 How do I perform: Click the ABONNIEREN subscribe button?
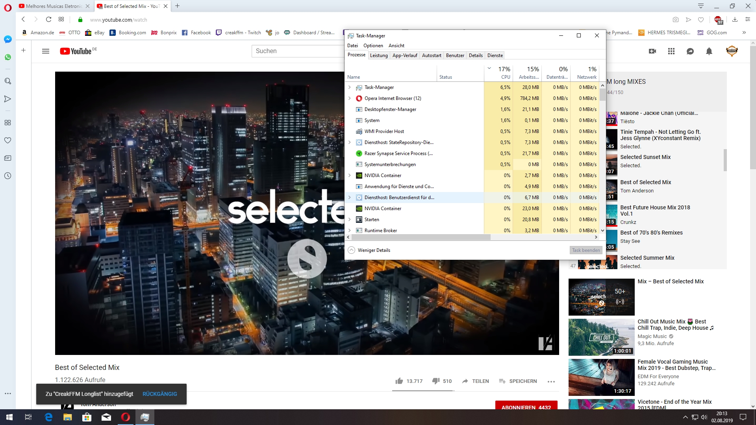click(526, 406)
